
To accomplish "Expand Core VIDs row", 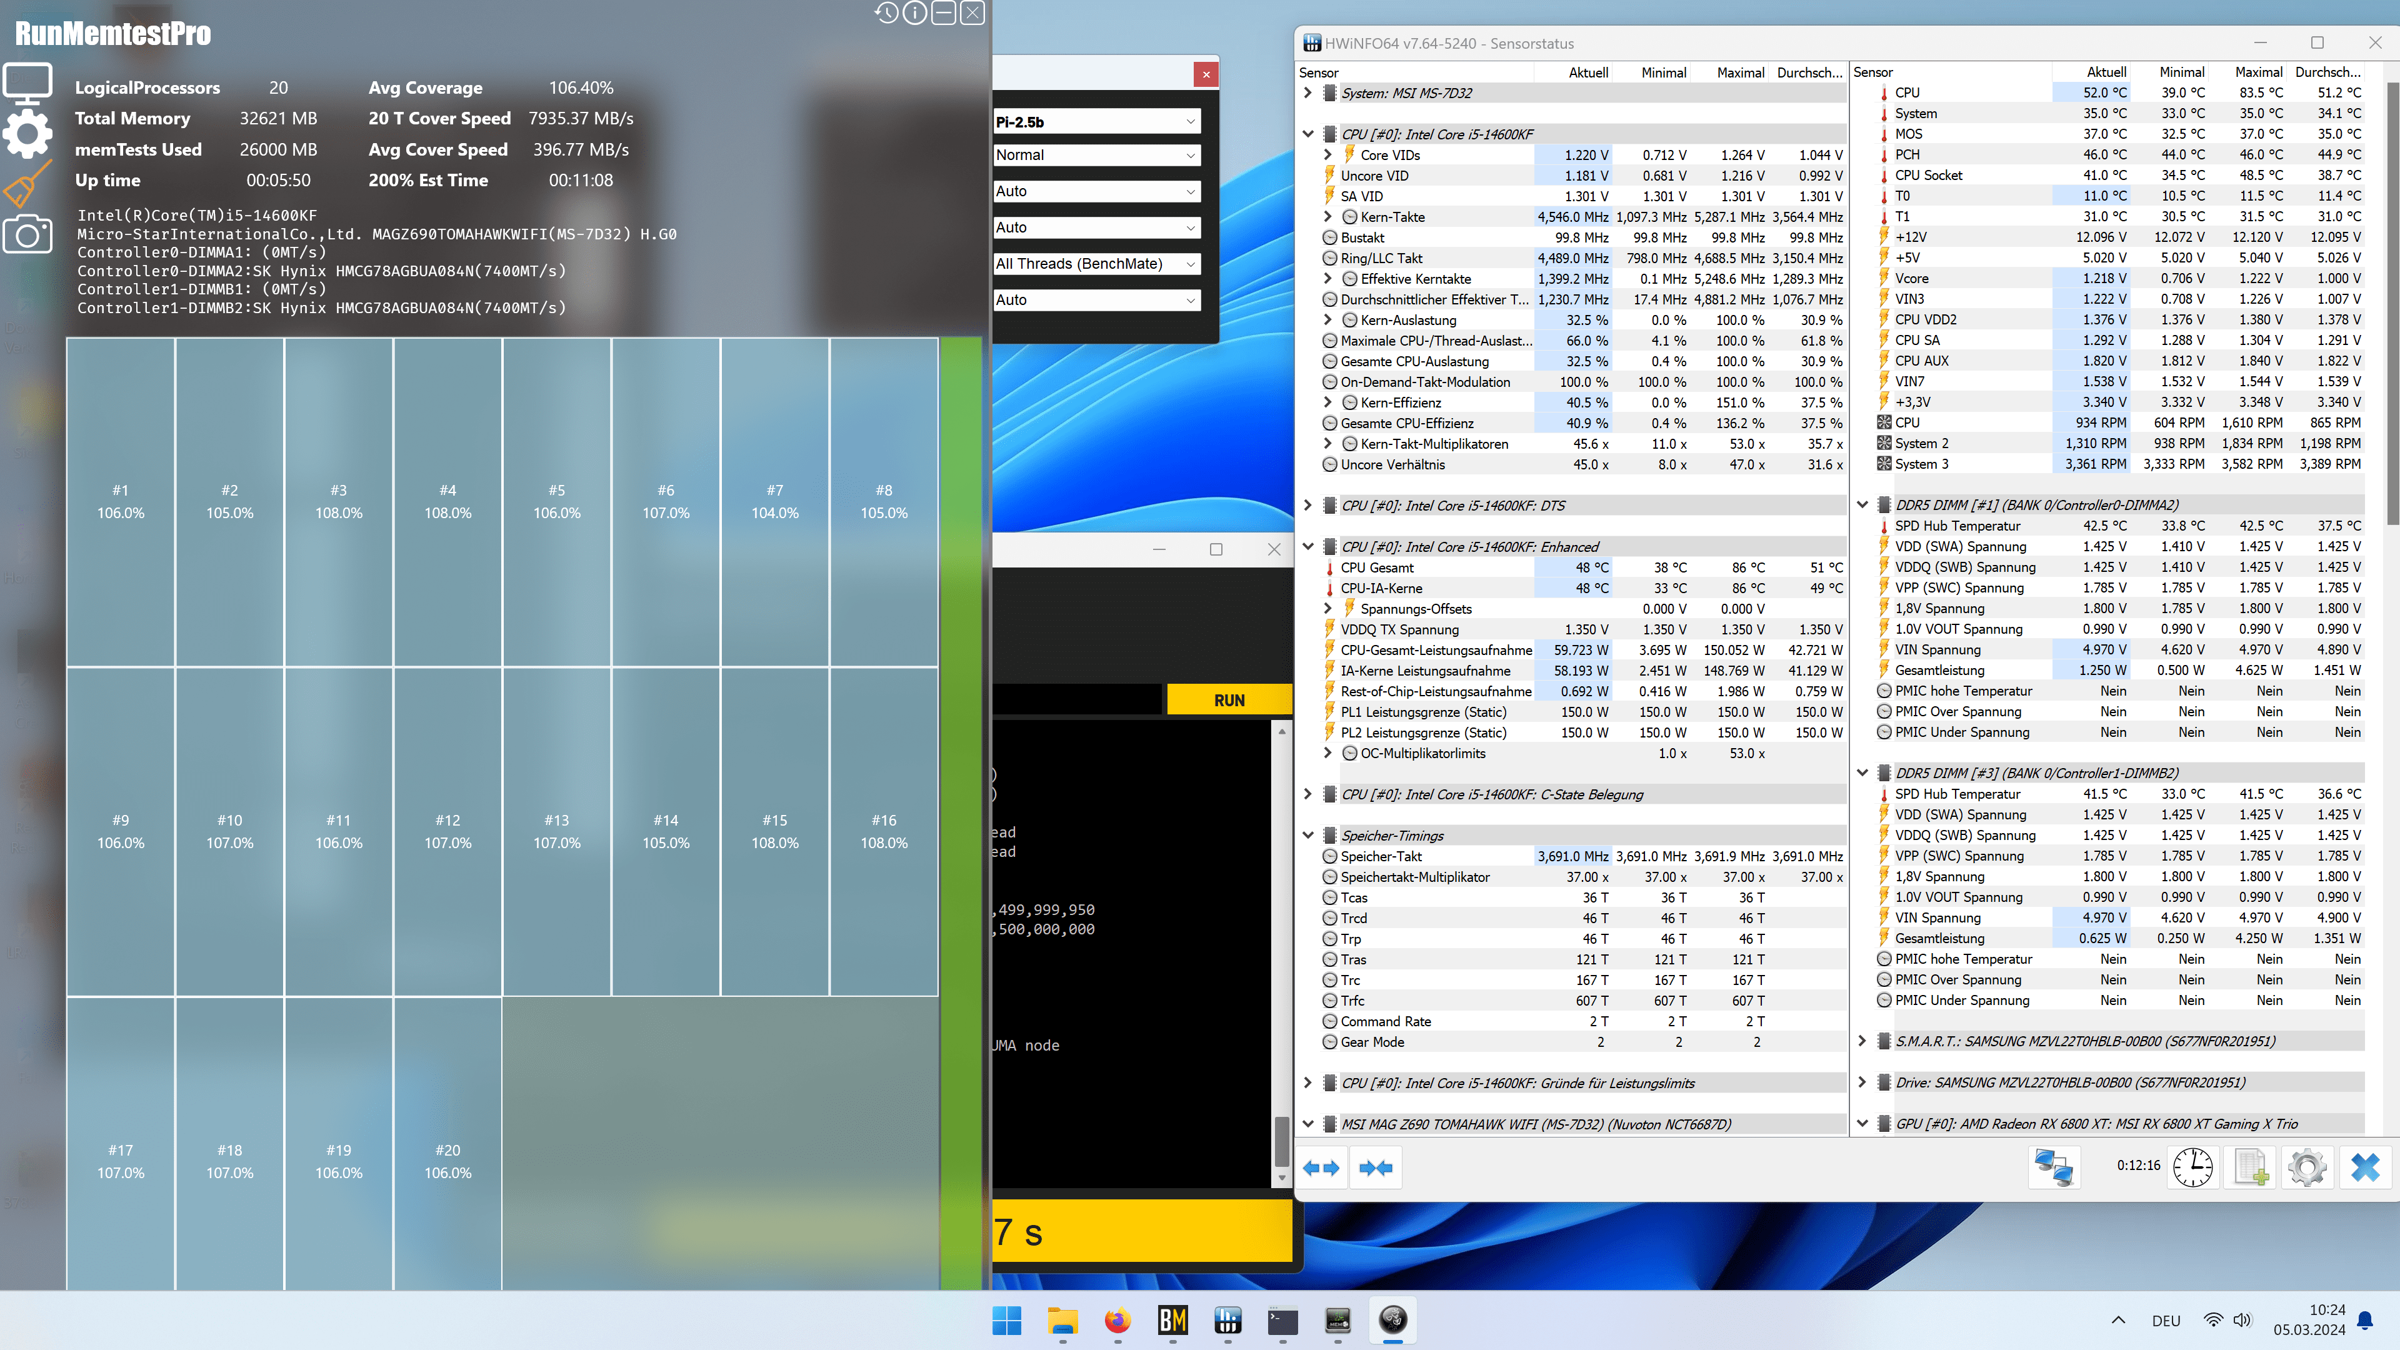I will pos(1327,154).
